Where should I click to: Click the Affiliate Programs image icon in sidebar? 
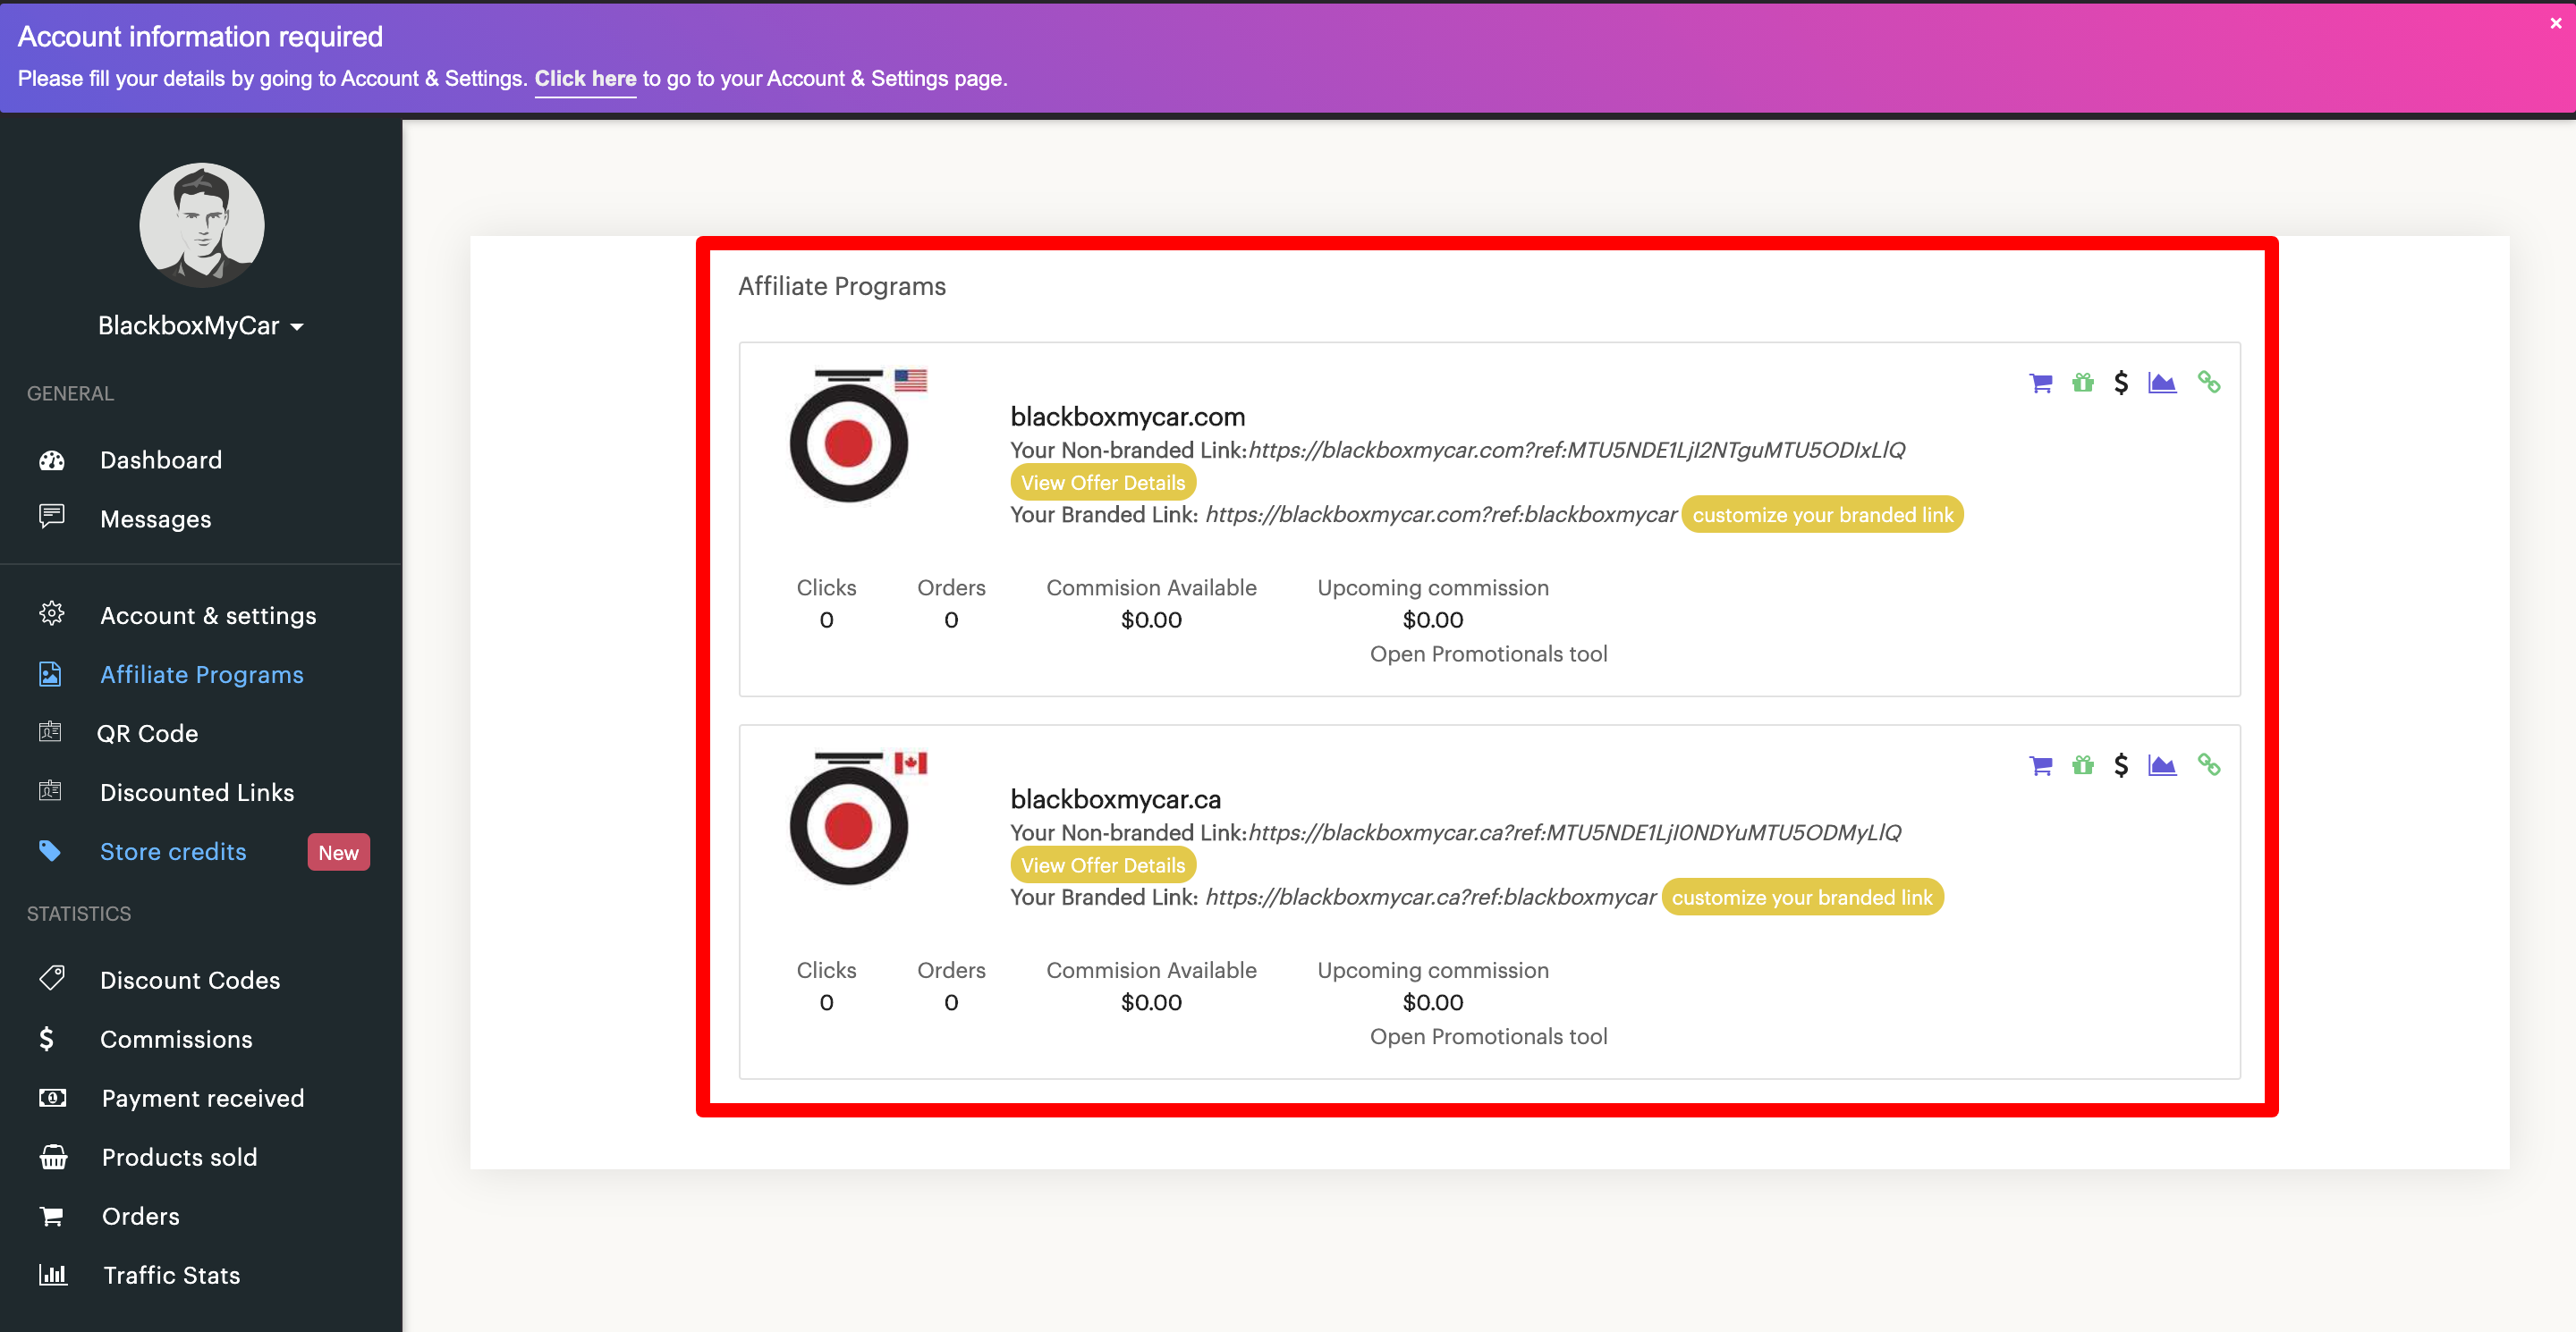(x=50, y=675)
